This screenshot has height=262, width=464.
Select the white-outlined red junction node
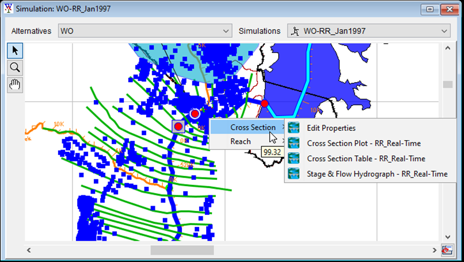coord(195,114)
